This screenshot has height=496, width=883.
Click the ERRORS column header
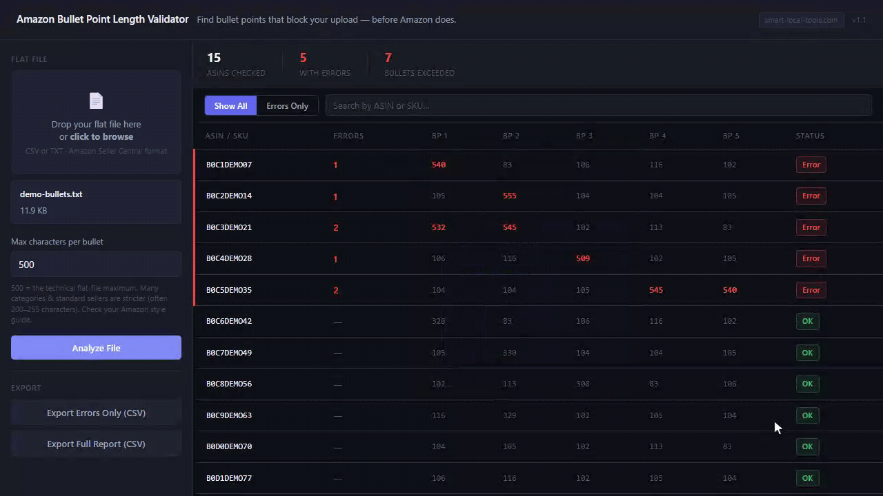coord(348,136)
